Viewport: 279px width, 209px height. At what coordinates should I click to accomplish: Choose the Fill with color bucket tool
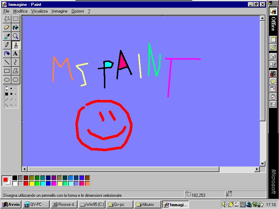pos(16,28)
